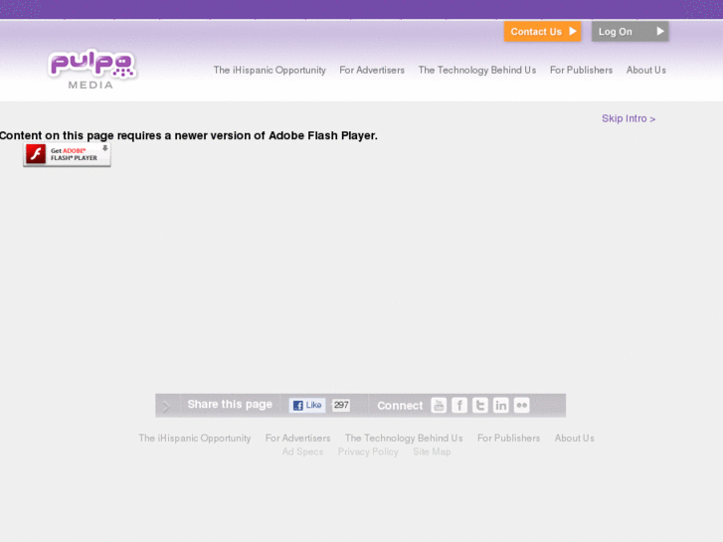Click the Pulpo Media logo
Viewport: 723px width, 542px height.
(x=91, y=70)
